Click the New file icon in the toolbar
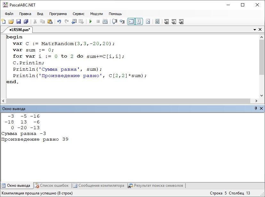The height and width of the screenshot is (197, 265). (x=4, y=22)
